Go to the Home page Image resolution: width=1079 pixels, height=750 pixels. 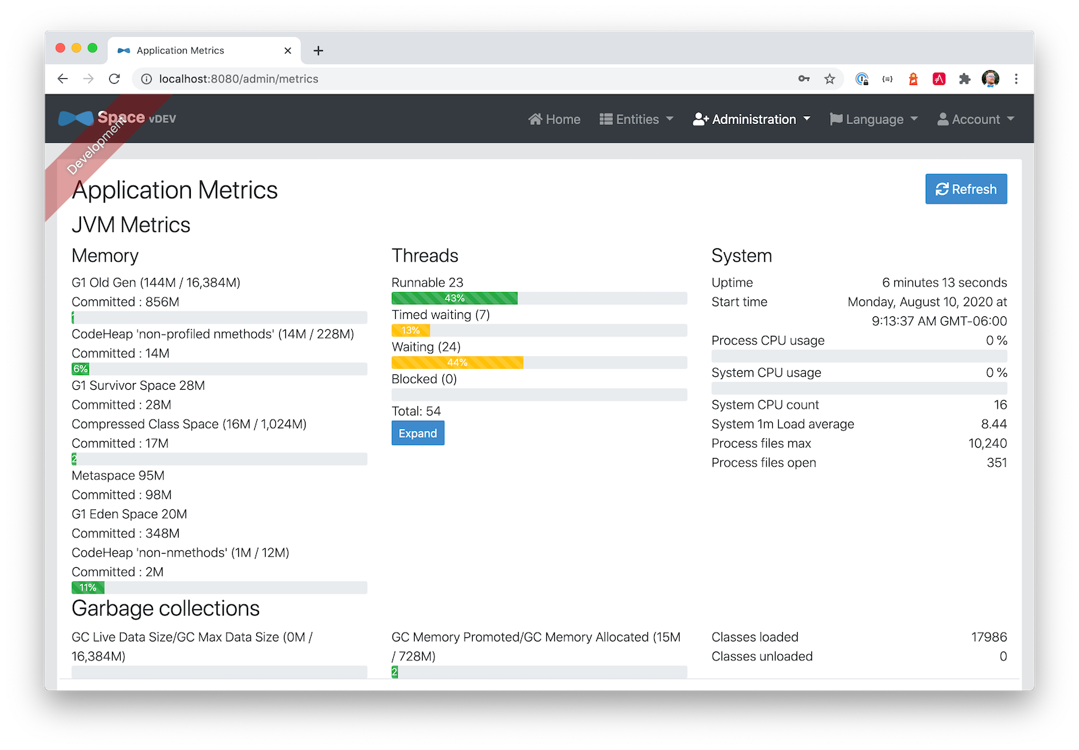[x=554, y=119]
